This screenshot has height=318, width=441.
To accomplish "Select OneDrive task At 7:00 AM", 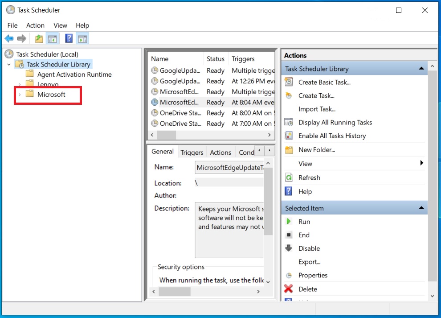I will coord(212,124).
